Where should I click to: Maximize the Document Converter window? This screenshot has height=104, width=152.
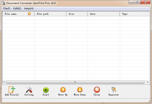137,2
